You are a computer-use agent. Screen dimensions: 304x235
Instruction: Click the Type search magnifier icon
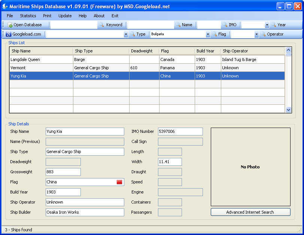pos(133,34)
